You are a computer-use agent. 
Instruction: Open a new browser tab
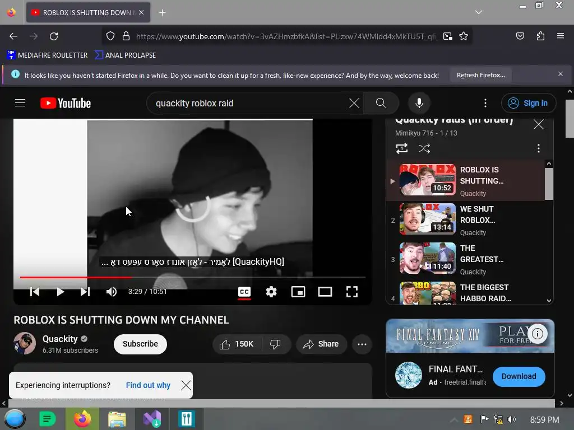[x=162, y=13]
